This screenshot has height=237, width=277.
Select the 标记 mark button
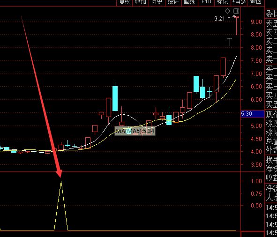(223, 2)
